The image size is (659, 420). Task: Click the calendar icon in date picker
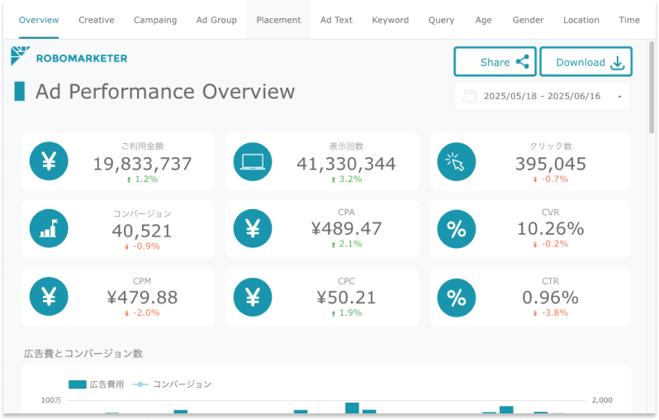[470, 97]
